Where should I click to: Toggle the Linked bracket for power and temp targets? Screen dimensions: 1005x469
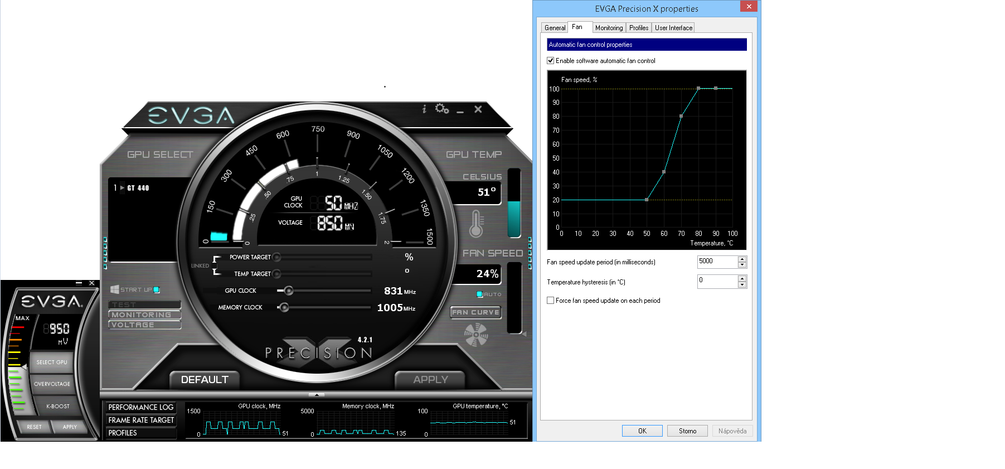(x=215, y=266)
